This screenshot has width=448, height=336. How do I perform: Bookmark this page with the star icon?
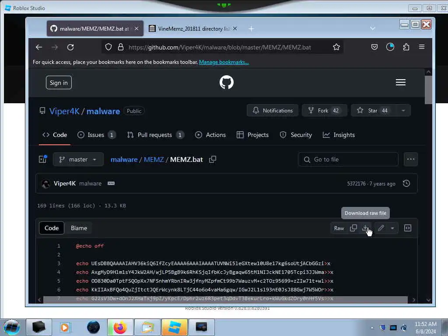[336, 47]
